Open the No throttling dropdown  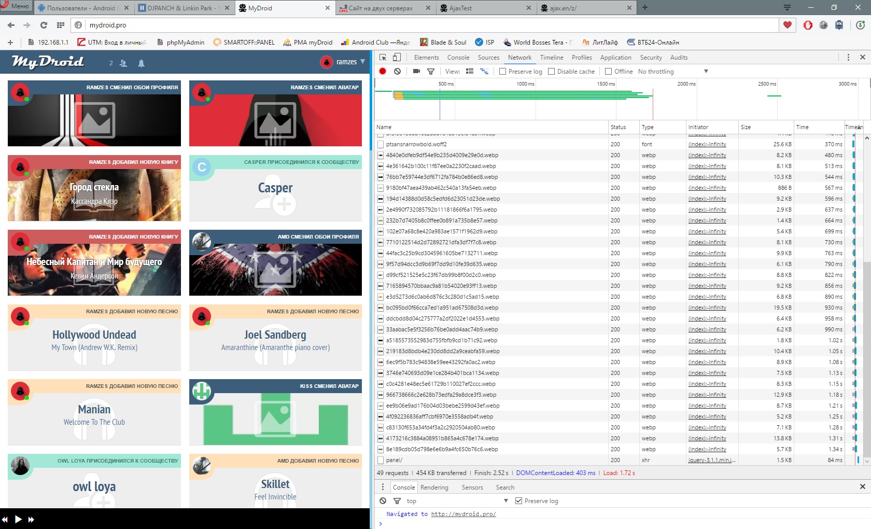click(x=673, y=72)
